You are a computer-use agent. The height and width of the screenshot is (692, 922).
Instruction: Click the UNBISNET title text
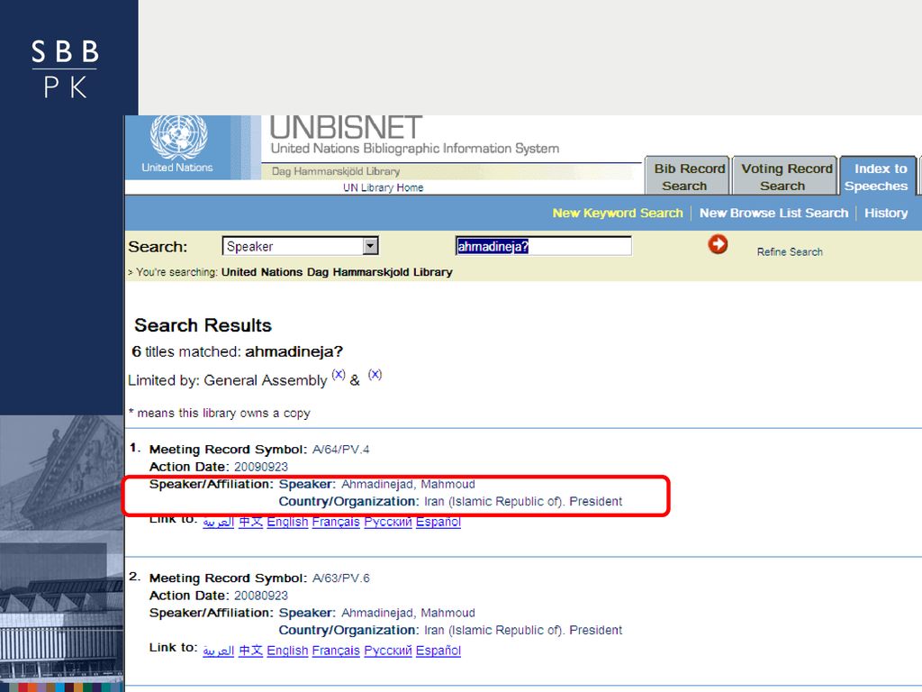pyautogui.click(x=346, y=128)
